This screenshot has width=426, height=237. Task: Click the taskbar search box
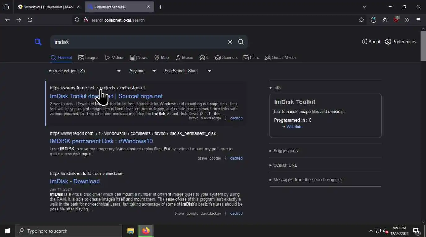(69, 231)
